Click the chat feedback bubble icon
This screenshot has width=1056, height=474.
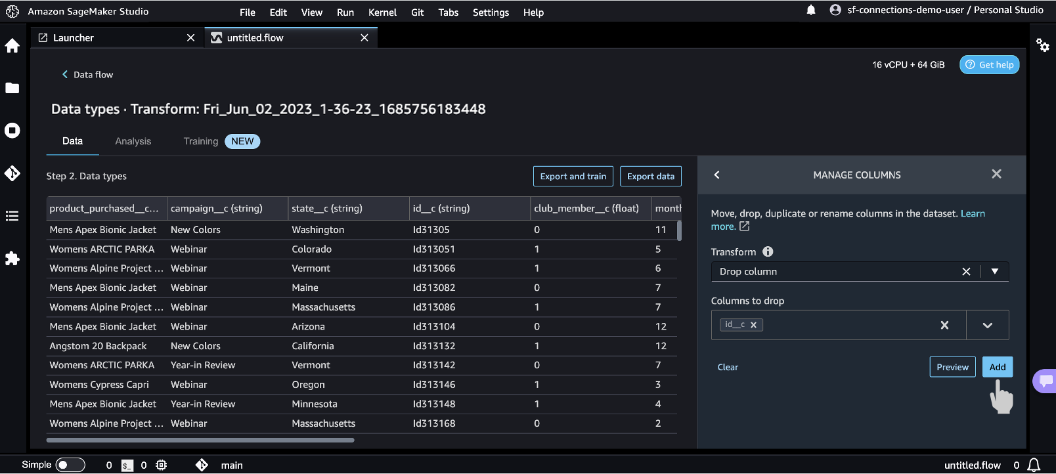(x=1045, y=381)
